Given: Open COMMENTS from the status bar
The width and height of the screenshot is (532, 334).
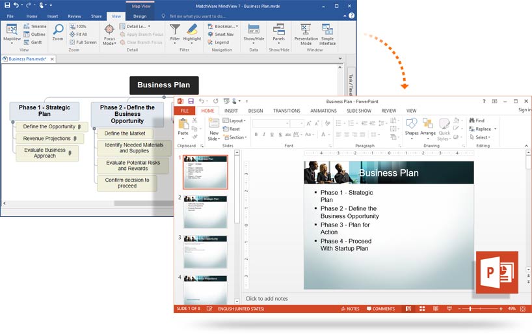Looking at the screenshot, I should pyautogui.click(x=380, y=309).
